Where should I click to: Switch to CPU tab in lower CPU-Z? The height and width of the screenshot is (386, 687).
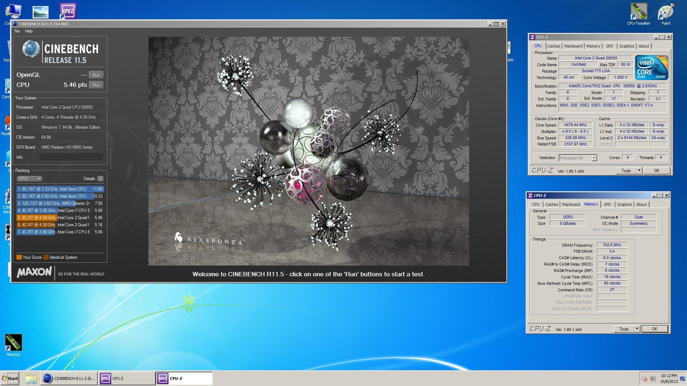pos(536,204)
